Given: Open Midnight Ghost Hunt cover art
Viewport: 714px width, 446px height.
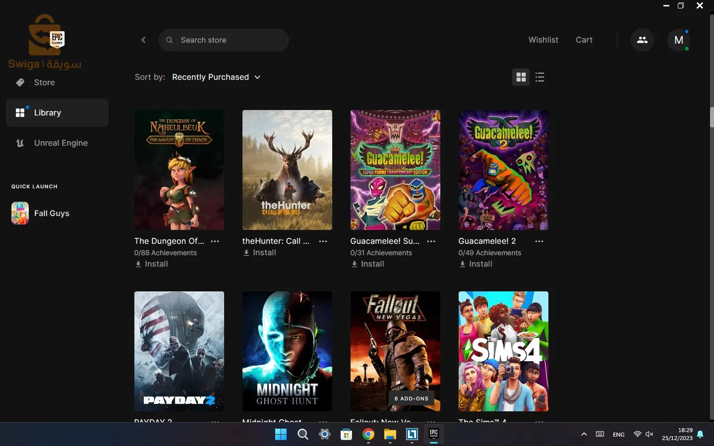Looking at the screenshot, I should (287, 351).
